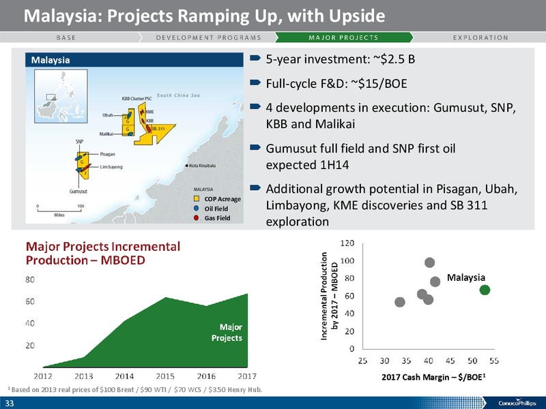This screenshot has height=409, width=546.
Task: Click the Pisagan field label
Action: [x=108, y=154]
